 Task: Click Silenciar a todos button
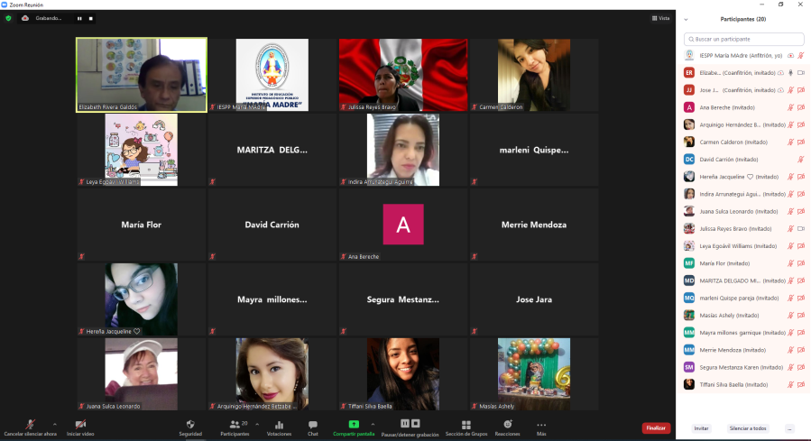[x=747, y=428]
